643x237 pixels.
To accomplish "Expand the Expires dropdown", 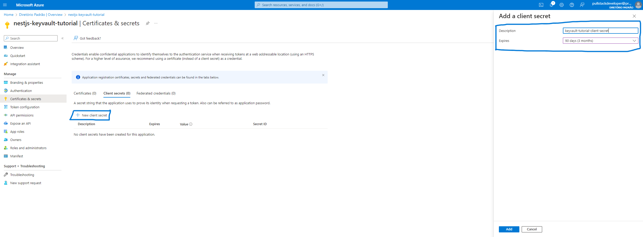I will pyautogui.click(x=600, y=41).
